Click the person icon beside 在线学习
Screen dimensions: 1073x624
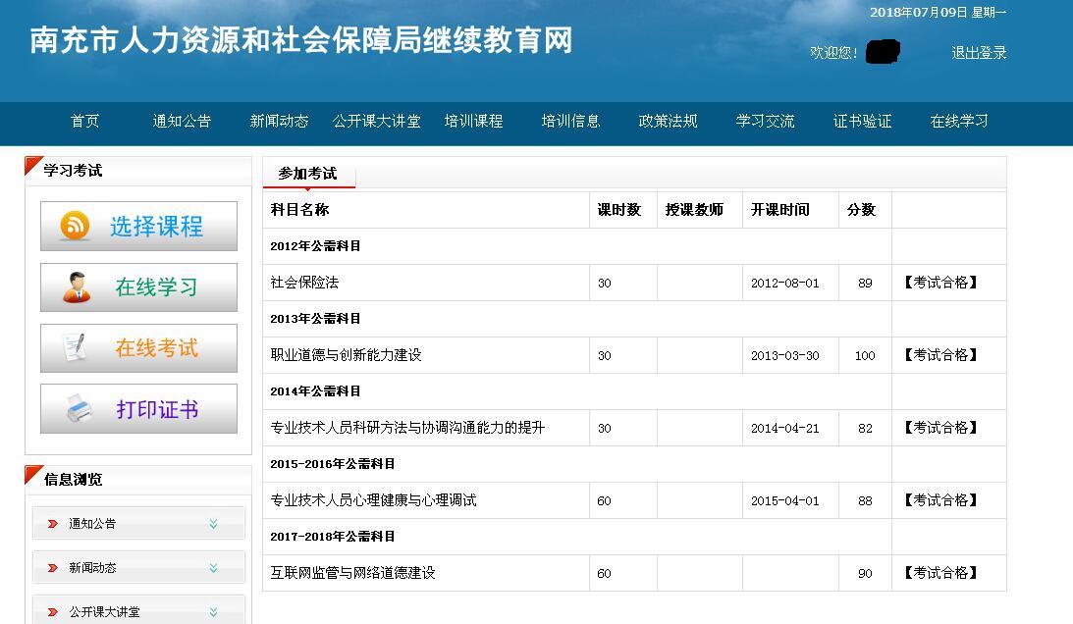click(x=77, y=287)
